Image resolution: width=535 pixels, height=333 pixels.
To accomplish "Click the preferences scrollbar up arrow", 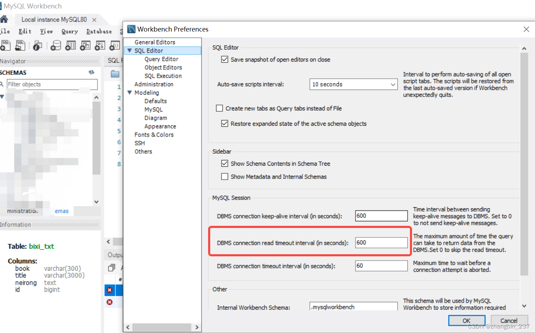I will click(x=524, y=48).
